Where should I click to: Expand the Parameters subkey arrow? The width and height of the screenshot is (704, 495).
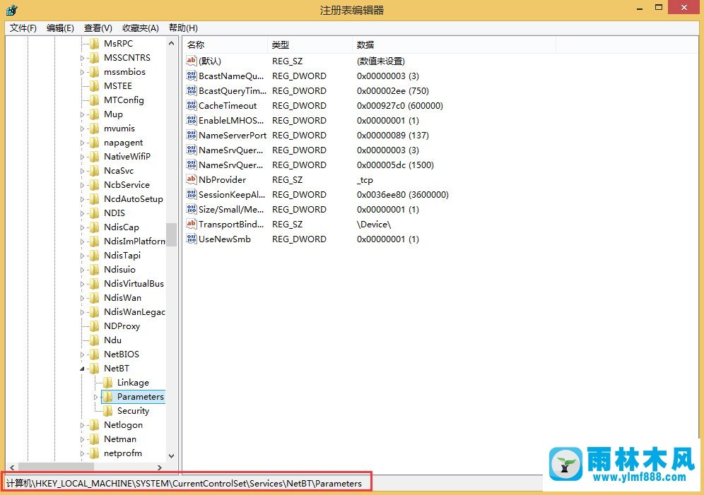(95, 397)
